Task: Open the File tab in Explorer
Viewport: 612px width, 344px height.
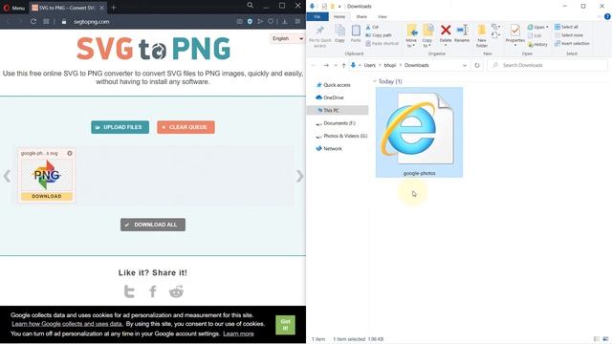Action: tap(317, 17)
